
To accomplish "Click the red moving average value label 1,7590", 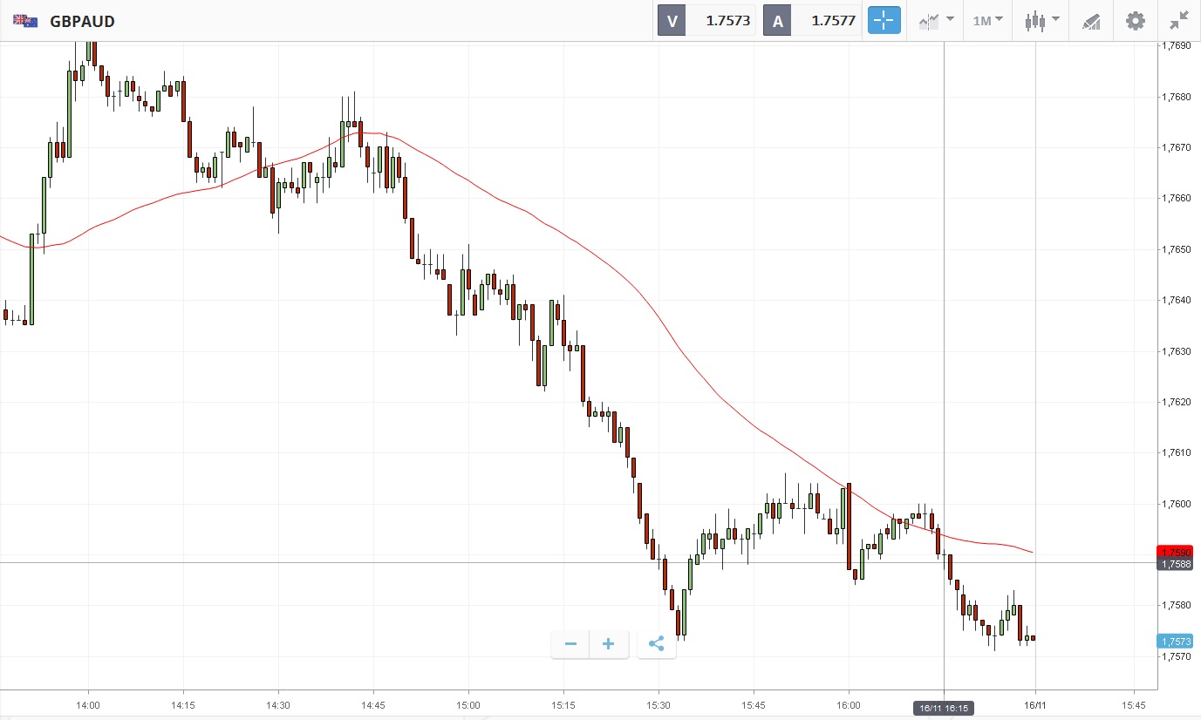I will [x=1173, y=552].
